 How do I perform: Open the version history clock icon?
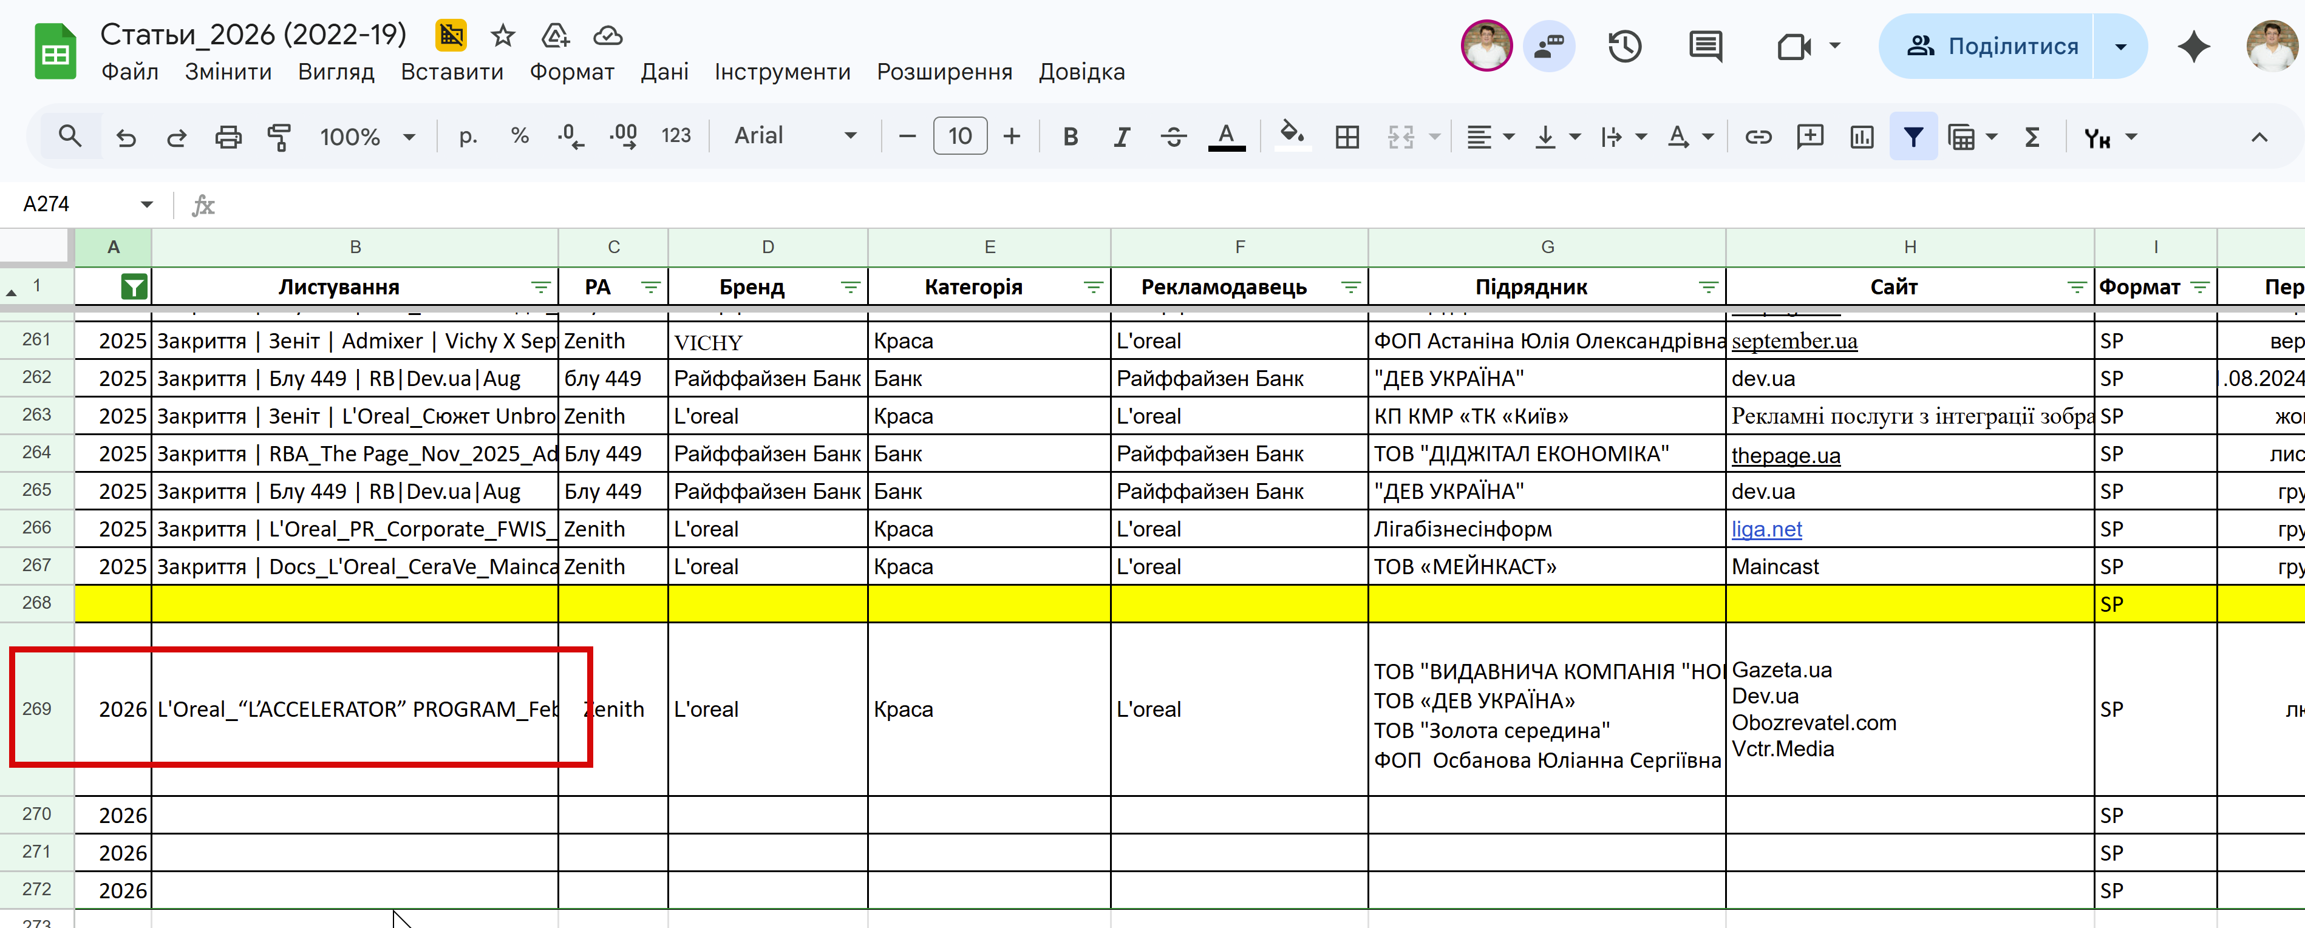pos(1624,47)
